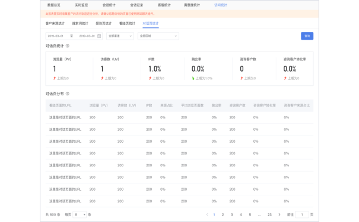
Task: Click the 平均浏览页面数 column header
Action: click(x=192, y=105)
